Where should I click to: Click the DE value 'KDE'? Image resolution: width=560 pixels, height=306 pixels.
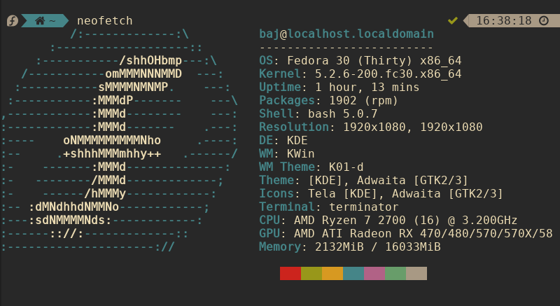click(297, 140)
